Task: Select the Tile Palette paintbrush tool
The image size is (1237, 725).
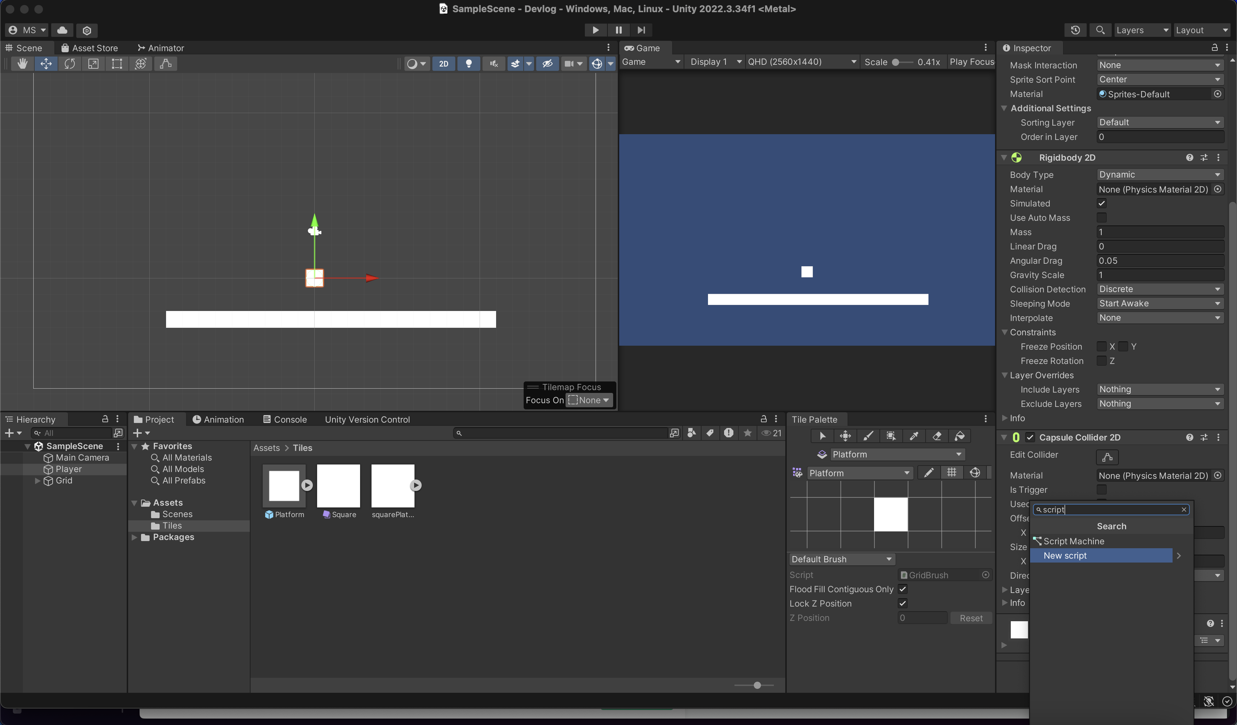Action: [x=868, y=436]
